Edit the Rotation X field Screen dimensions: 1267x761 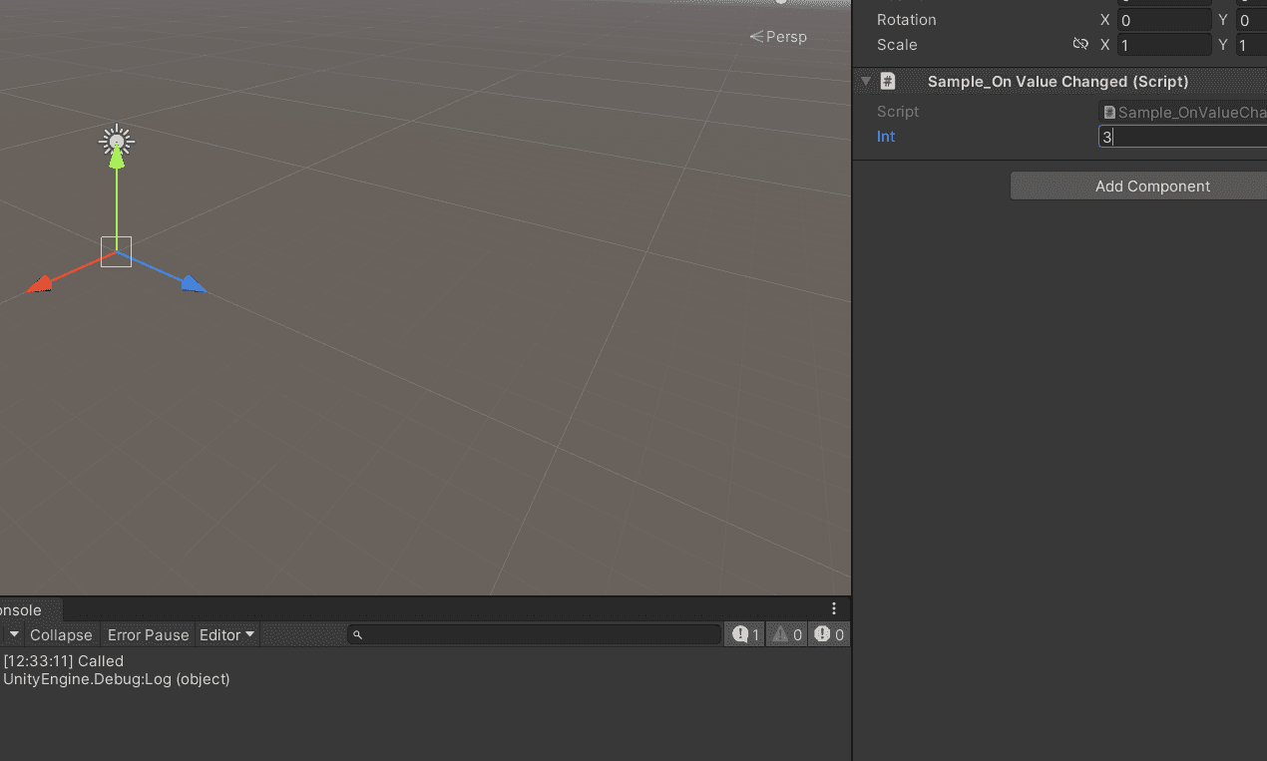click(1163, 20)
